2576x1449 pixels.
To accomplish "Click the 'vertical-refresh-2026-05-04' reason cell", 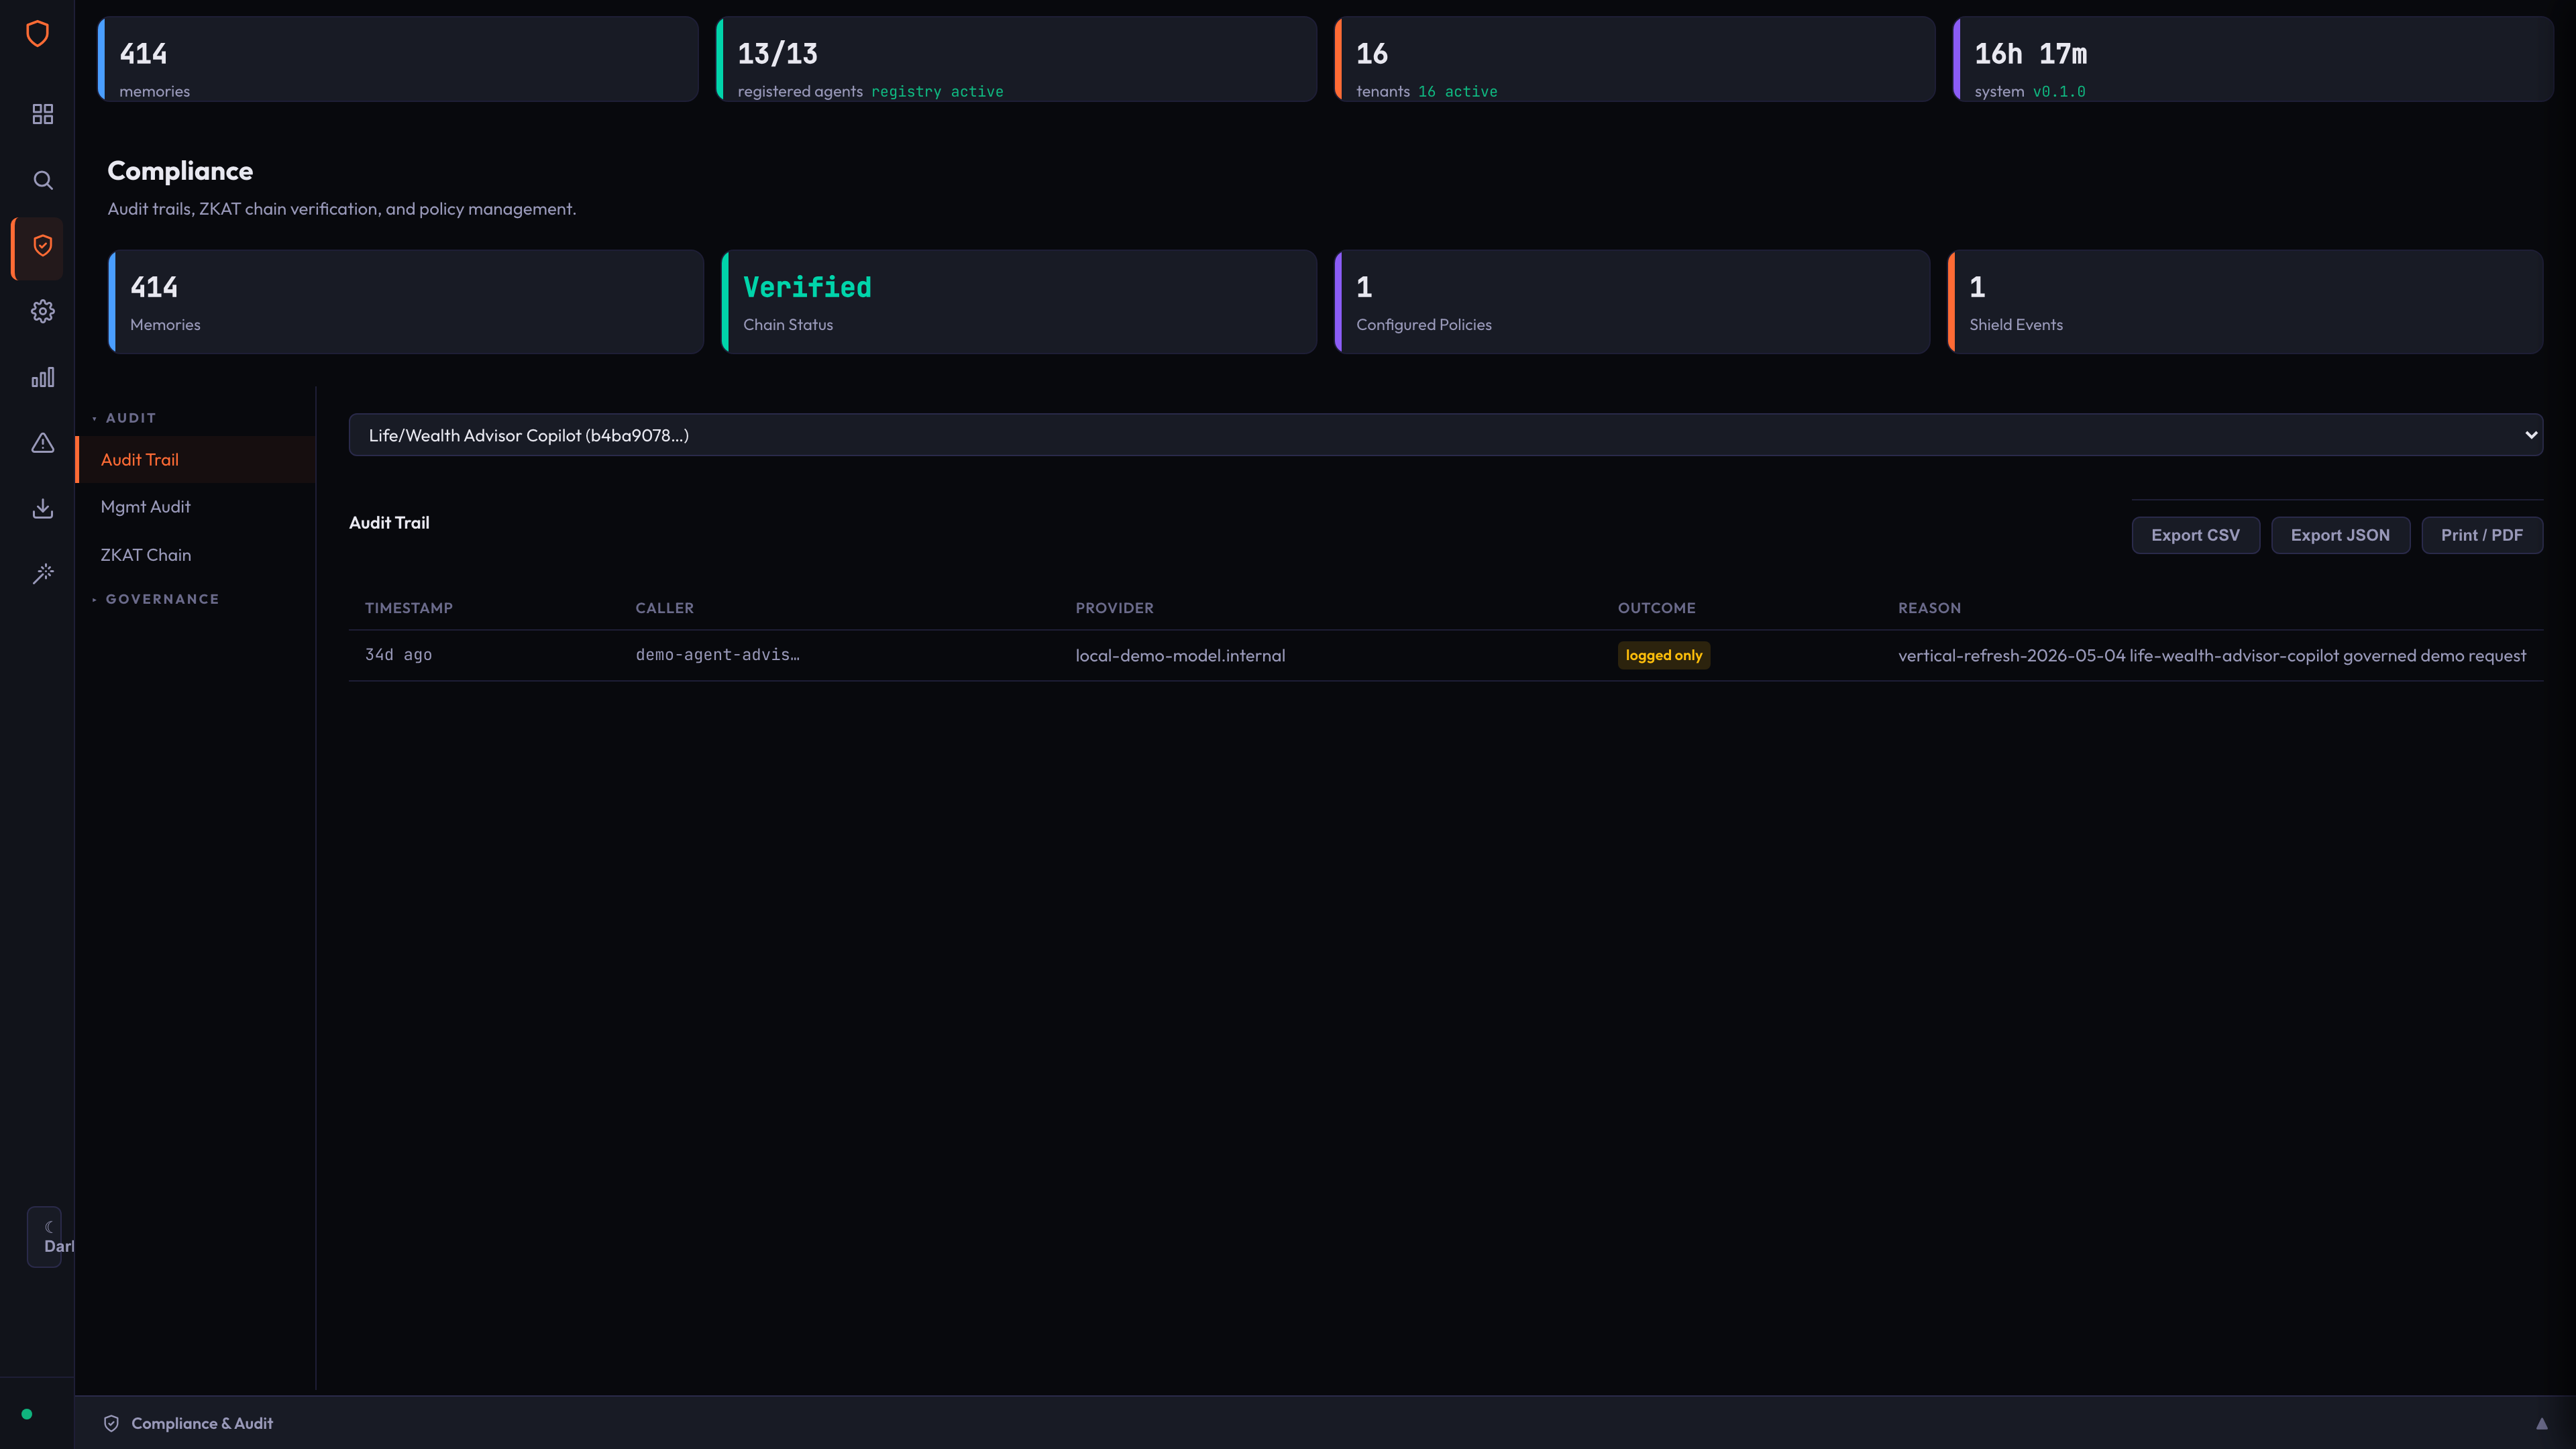I will tap(2212, 656).
